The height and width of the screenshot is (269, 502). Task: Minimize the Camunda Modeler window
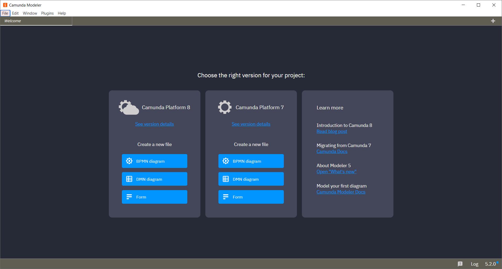(463, 5)
